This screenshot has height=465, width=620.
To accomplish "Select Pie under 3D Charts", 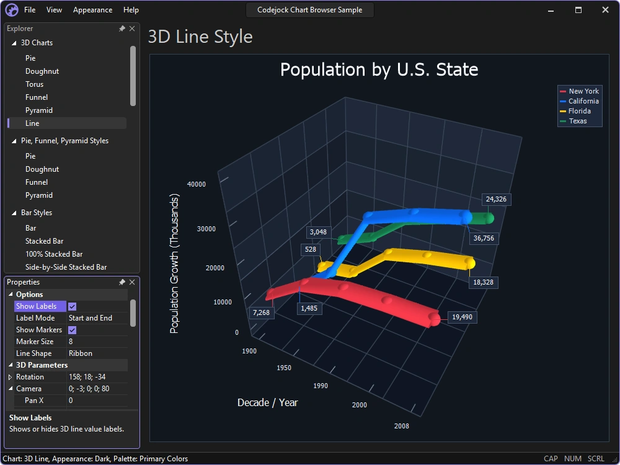I will 30,58.
